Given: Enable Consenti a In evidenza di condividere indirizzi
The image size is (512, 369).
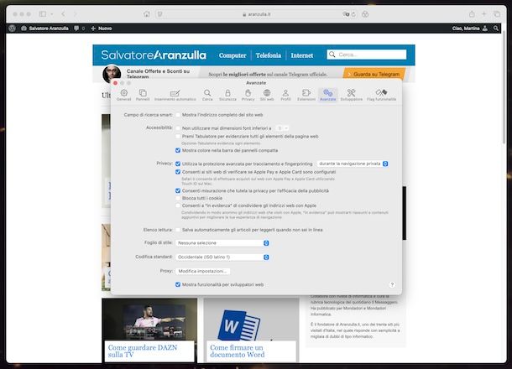Looking at the screenshot, I should 178,205.
